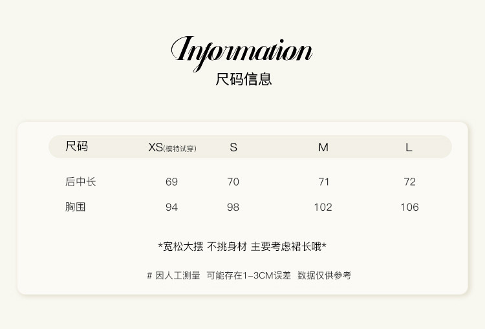Click the 102 bust value

coord(323,207)
